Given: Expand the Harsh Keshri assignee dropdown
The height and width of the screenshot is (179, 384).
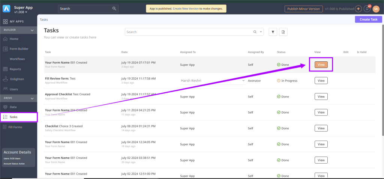Looking at the screenshot, I should 243,80.
